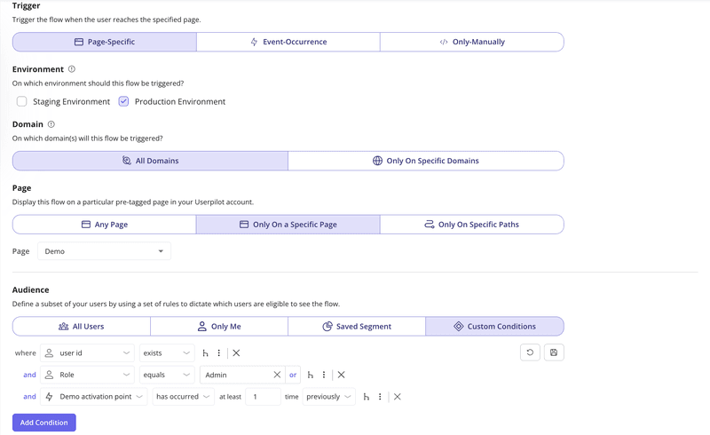This screenshot has width=710, height=435.
Task: Choose All Users audience
Action: (82, 327)
